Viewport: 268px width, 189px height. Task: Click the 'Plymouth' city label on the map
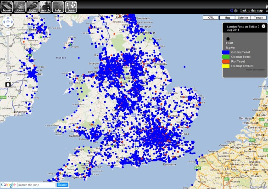coord(77,178)
